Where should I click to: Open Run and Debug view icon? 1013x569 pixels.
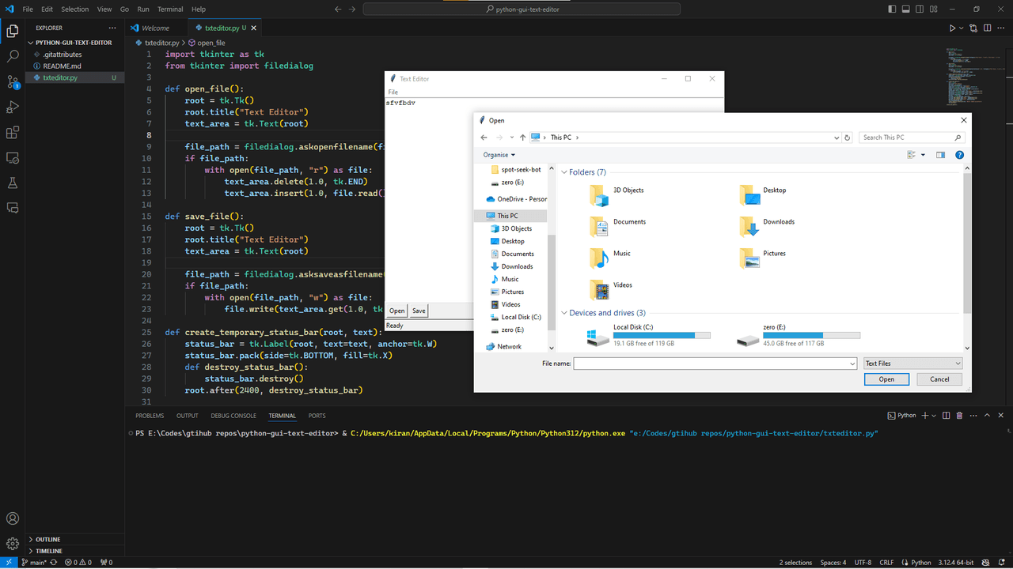coord(13,107)
